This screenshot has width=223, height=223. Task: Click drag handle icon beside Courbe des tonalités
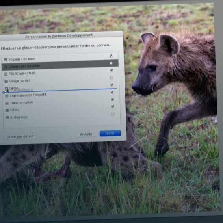pyautogui.click(x=6, y=67)
